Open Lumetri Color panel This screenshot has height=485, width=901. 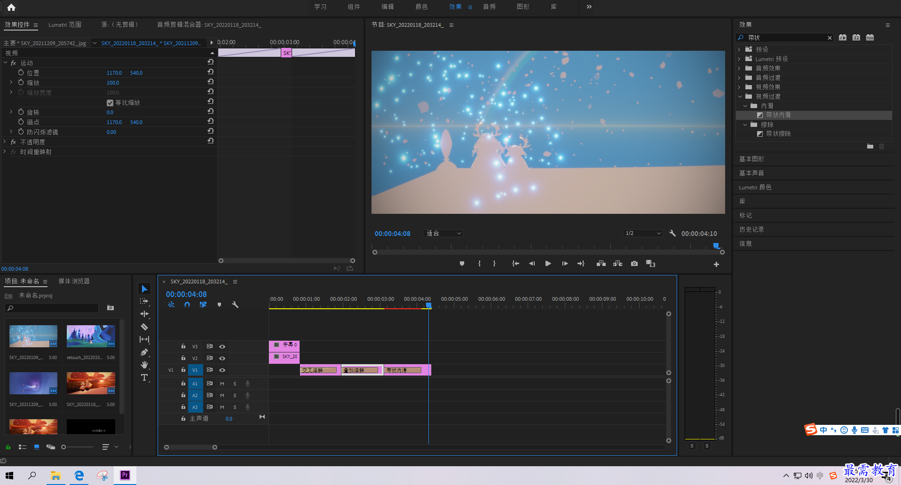click(755, 187)
